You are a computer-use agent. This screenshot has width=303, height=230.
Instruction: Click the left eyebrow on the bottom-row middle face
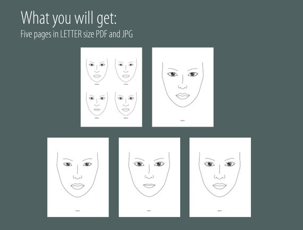coord(139,159)
